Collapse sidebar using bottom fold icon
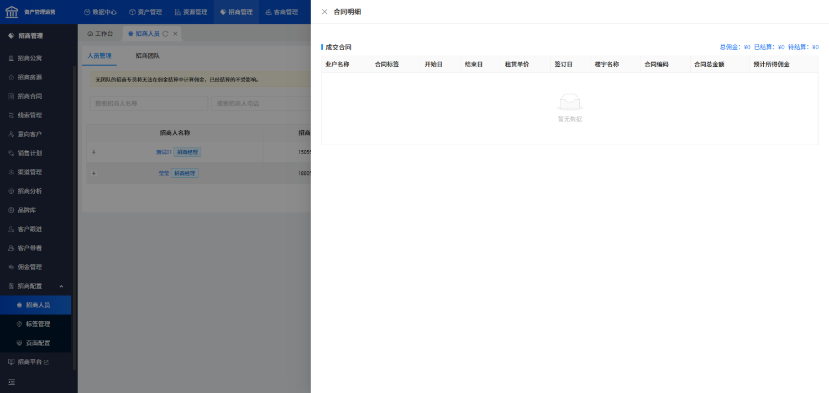Screen dimensions: 829x393 [12, 382]
